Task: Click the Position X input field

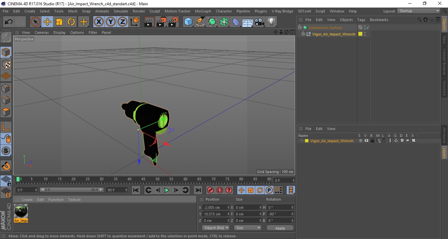Action: [x=216, y=207]
